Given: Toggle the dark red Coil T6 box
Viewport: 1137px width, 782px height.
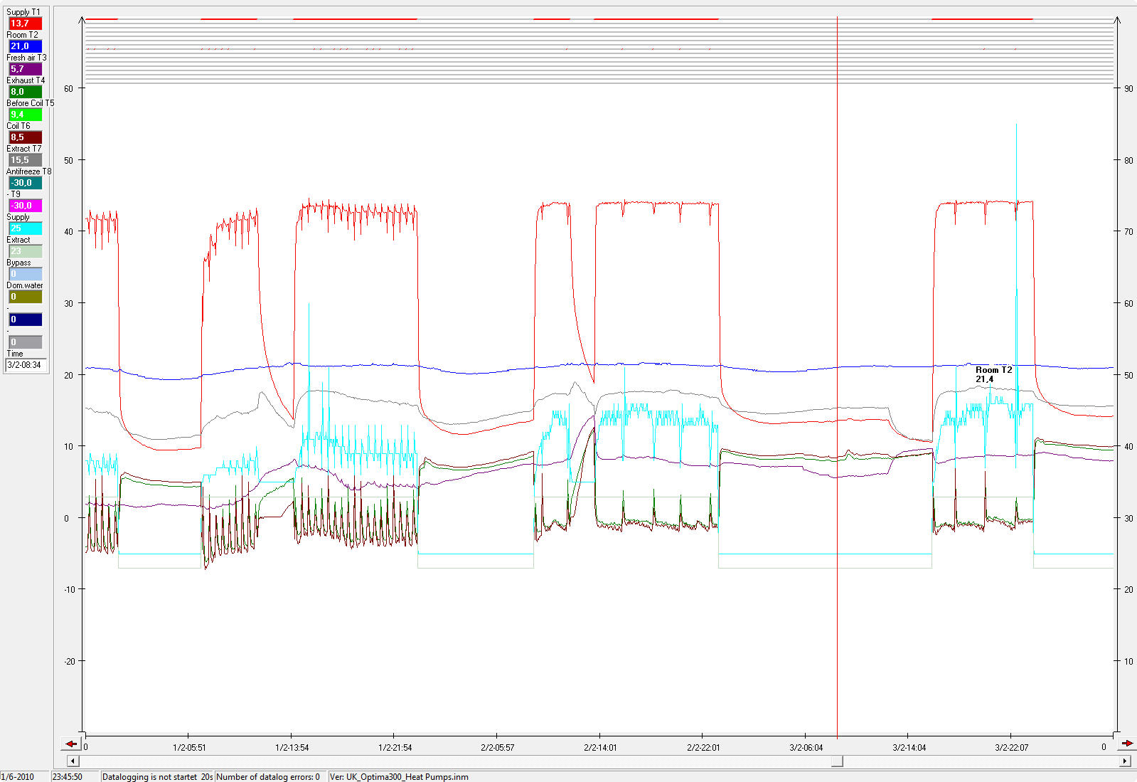Looking at the screenshot, I should [25, 137].
